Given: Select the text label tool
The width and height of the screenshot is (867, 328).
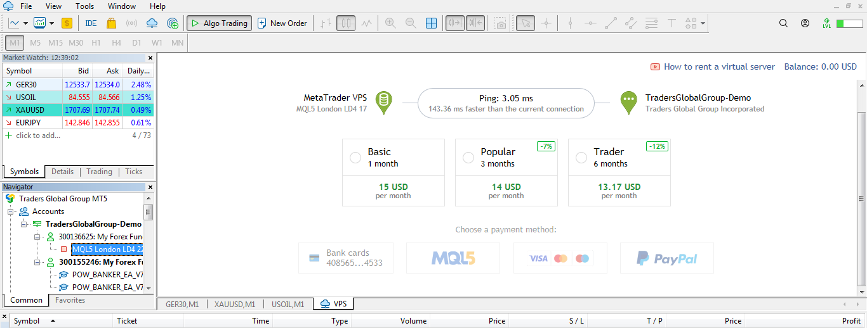Looking at the screenshot, I should pyautogui.click(x=672, y=23).
